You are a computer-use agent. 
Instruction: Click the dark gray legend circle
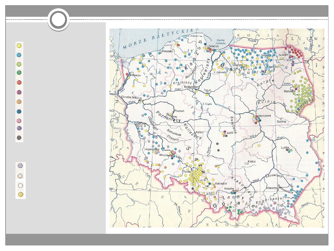point(19,138)
